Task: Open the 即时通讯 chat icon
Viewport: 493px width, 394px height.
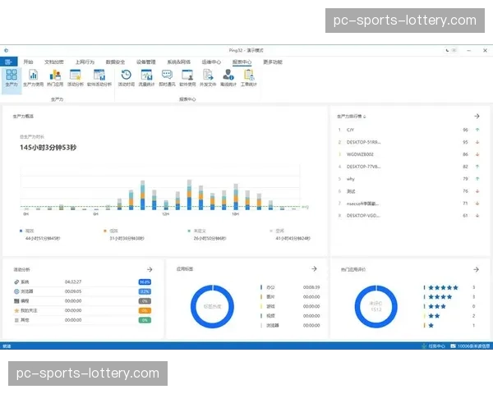Action: pos(167,77)
